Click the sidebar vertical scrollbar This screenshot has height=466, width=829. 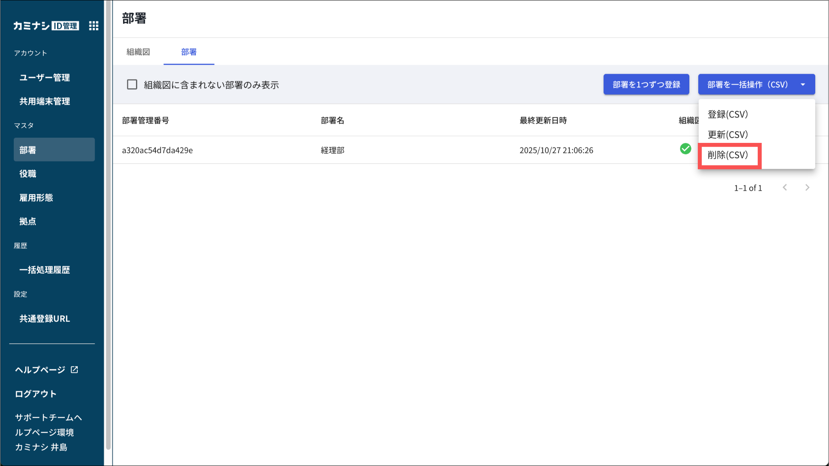(x=108, y=227)
